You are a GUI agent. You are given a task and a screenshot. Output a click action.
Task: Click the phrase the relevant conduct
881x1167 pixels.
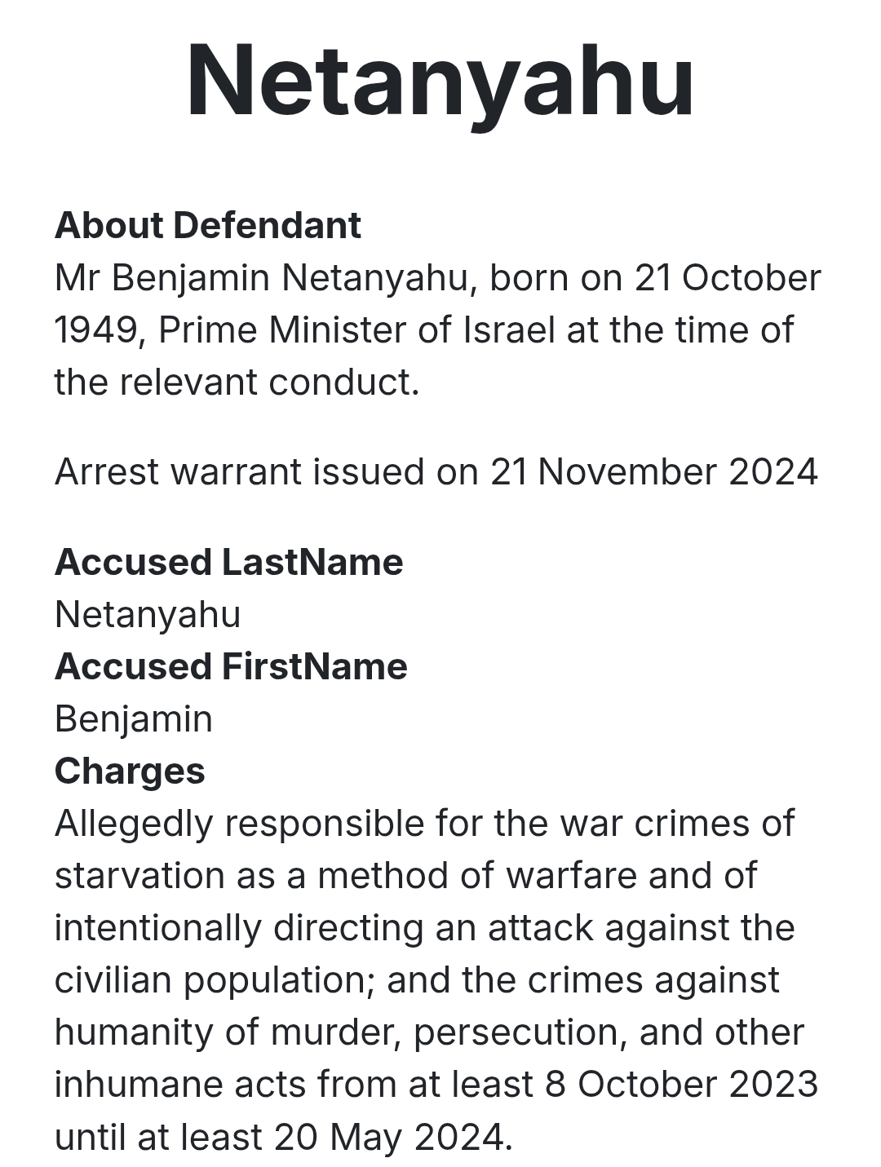(x=237, y=382)
